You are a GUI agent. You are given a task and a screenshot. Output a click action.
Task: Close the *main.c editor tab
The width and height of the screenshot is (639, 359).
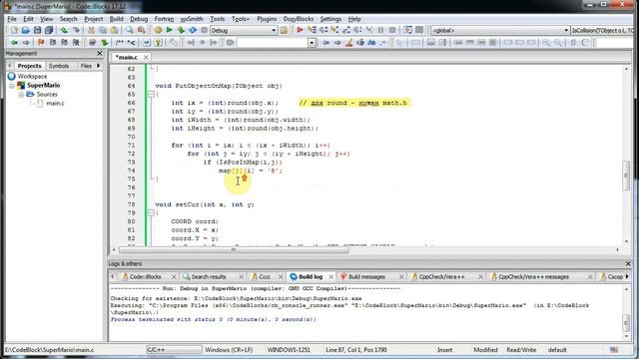(146, 58)
